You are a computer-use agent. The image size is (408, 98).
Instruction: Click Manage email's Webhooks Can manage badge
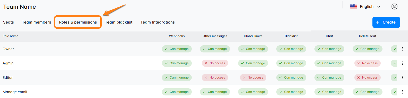click(177, 92)
